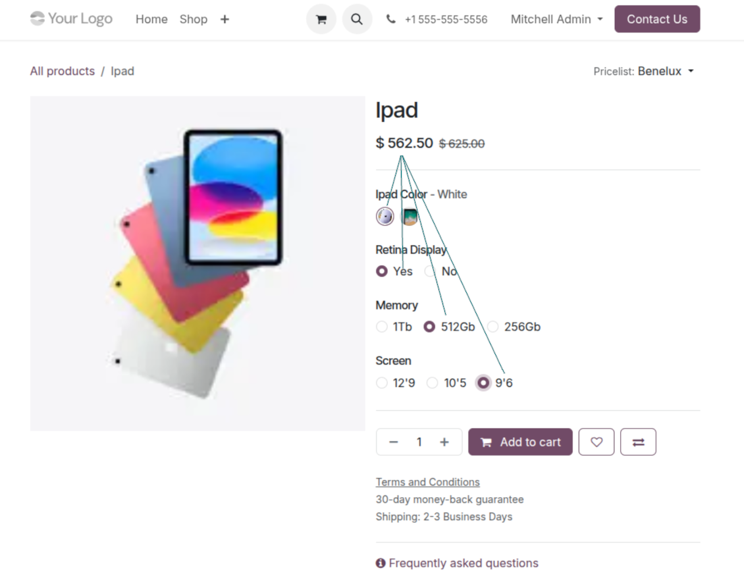Expand Frequently asked questions section
The image size is (744, 584).
click(x=457, y=563)
